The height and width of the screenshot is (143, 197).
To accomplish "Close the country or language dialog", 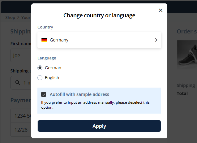I will [x=161, y=10].
